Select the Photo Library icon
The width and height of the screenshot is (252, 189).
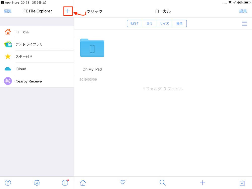pyautogui.click(x=8, y=44)
